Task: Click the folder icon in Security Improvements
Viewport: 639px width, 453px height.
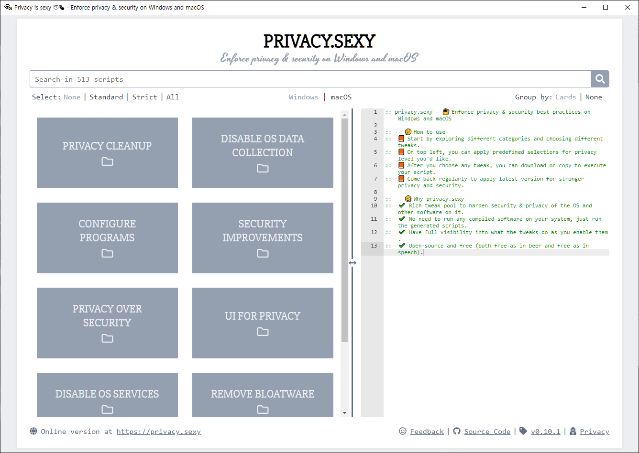Action: (263, 253)
